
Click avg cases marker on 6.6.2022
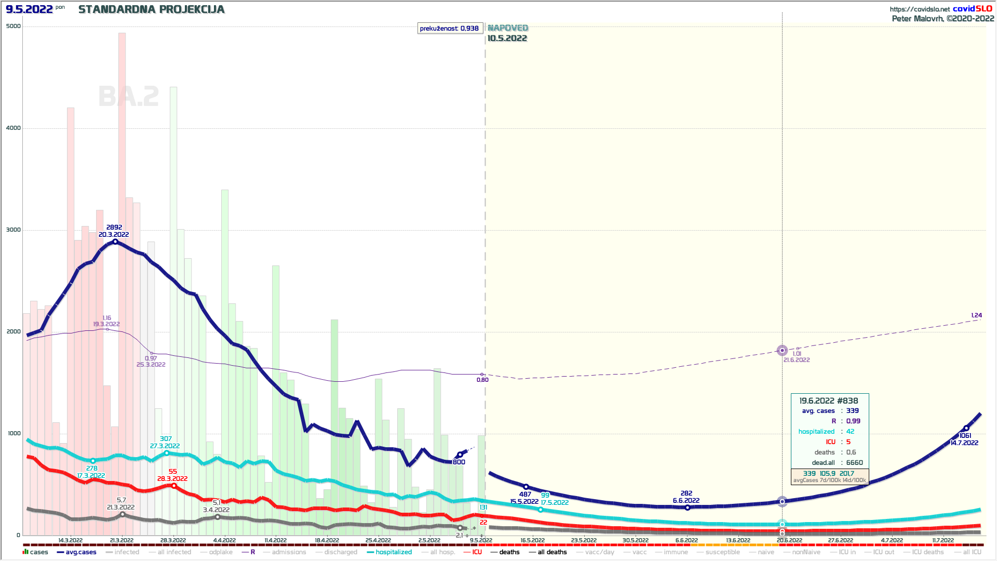[688, 507]
